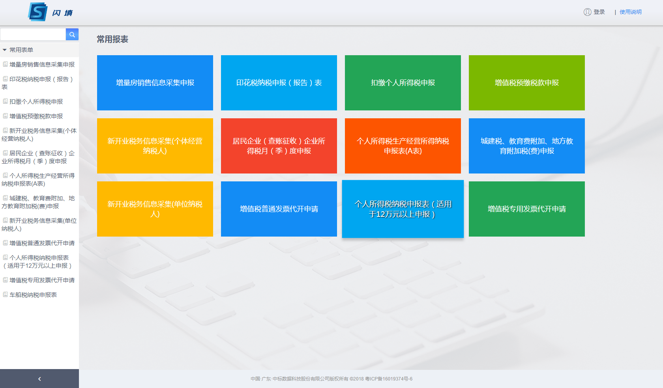Image resolution: width=663 pixels, height=388 pixels.
Task: Select the 新开业税务信息采集(单位纳税人) tile
Action: 155,209
